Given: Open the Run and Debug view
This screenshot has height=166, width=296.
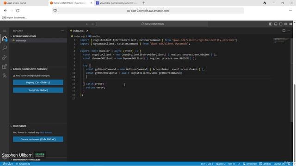Looking at the screenshot, I should (x=5, y=57).
